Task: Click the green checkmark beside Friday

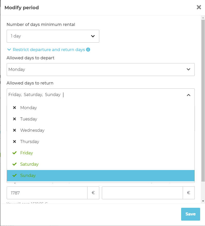Action: 15,153
